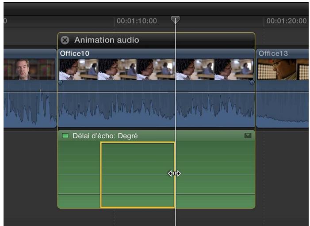The height and width of the screenshot is (226, 310).
Task: Toggle the Délai d'écho effect checkbox
Action: [x=65, y=136]
